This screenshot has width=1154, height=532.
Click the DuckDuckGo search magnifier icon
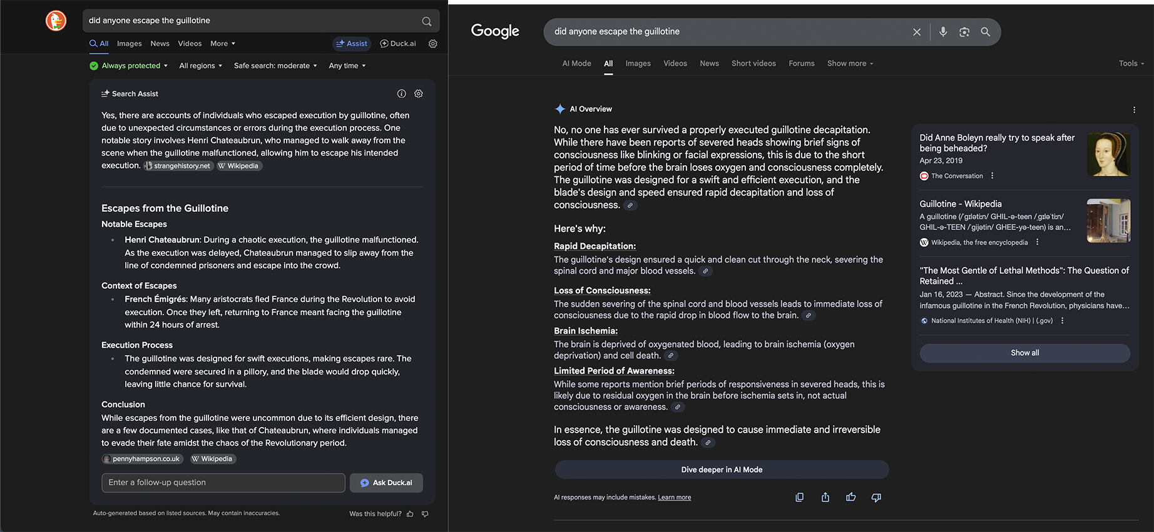(x=427, y=21)
